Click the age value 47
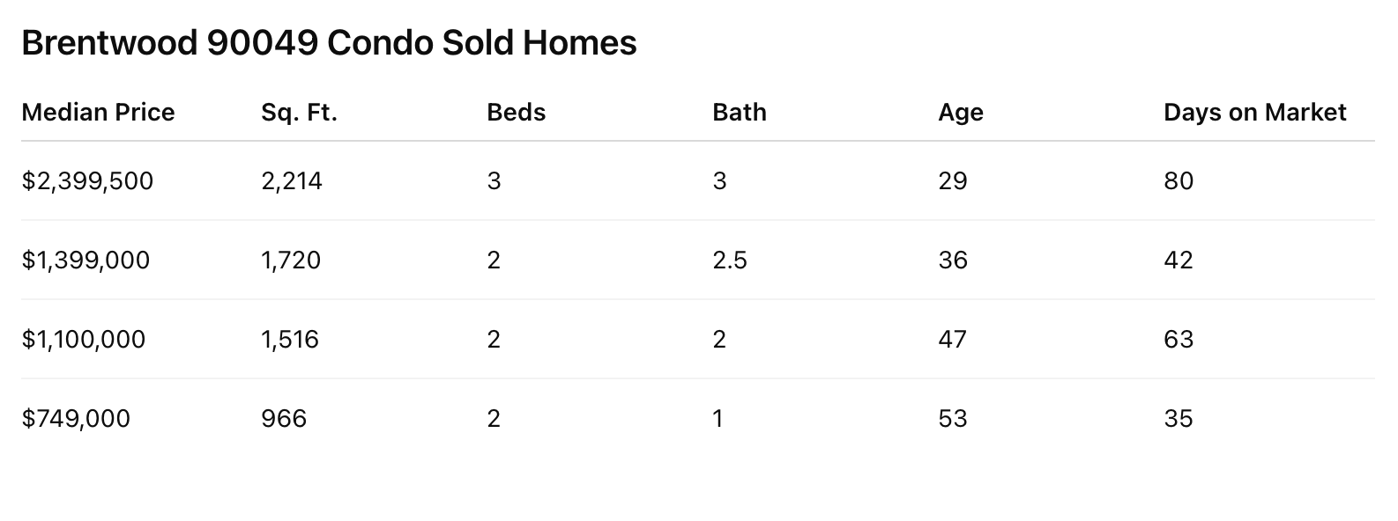Viewport: 1398px width, 521px height. pos(953,340)
